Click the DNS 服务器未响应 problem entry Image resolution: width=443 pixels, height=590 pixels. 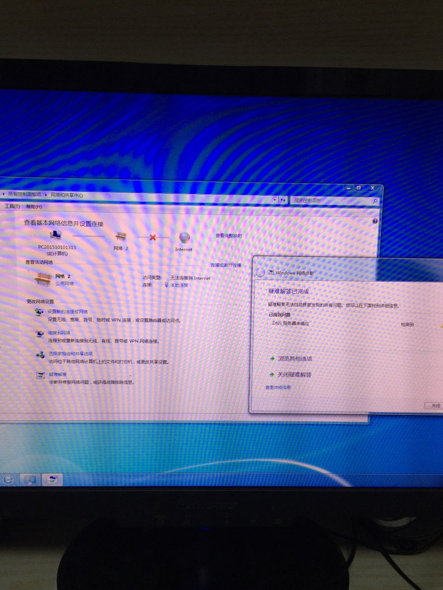point(291,323)
